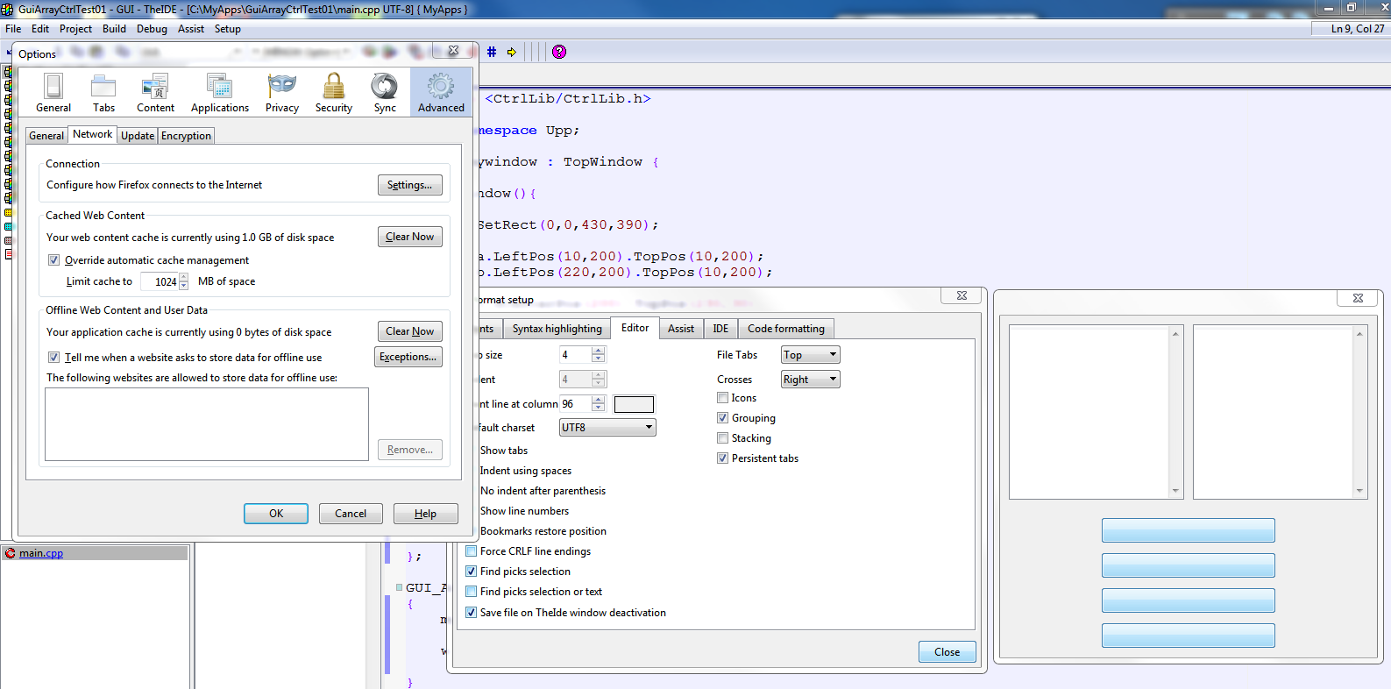Image resolution: width=1391 pixels, height=689 pixels.
Task: Click the color swatch beside column 96
Action: (634, 404)
